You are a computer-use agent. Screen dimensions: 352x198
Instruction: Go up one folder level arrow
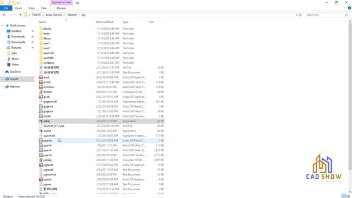[x=20, y=15]
